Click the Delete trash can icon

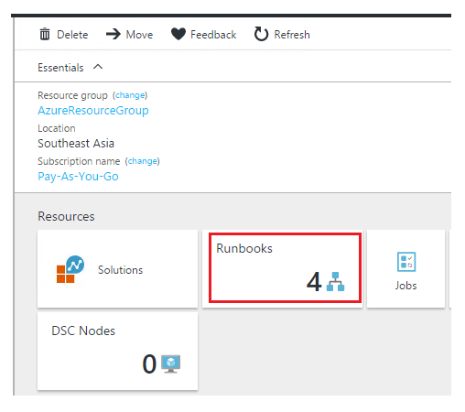tap(45, 34)
